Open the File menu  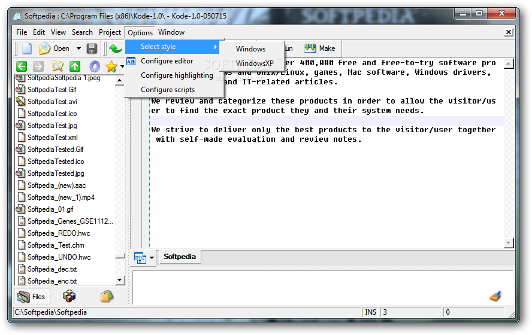pos(22,32)
